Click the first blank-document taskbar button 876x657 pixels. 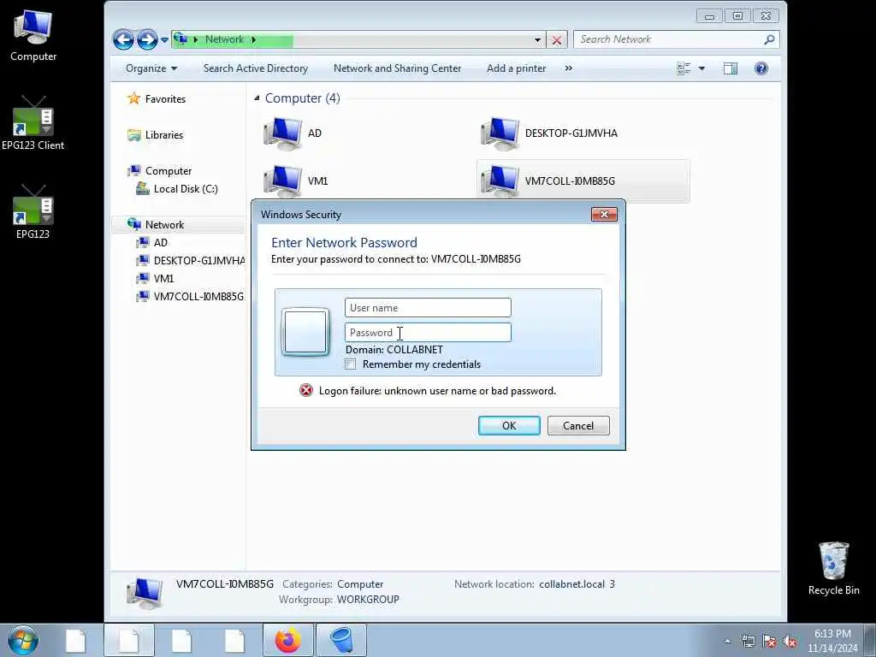tap(75, 640)
